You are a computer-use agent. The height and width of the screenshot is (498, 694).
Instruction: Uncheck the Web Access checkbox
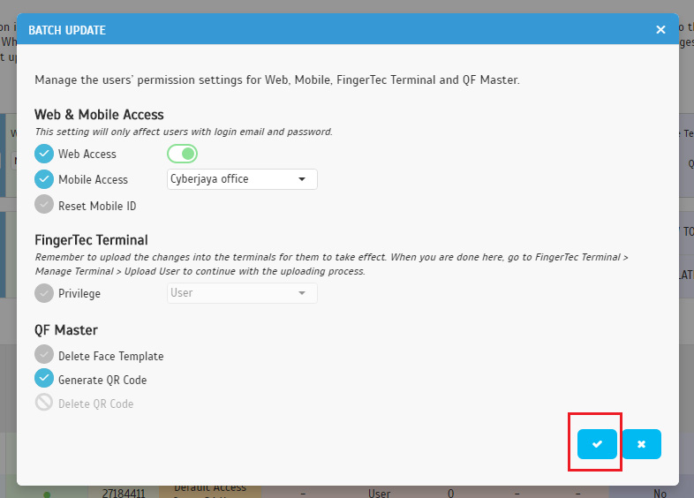(44, 154)
